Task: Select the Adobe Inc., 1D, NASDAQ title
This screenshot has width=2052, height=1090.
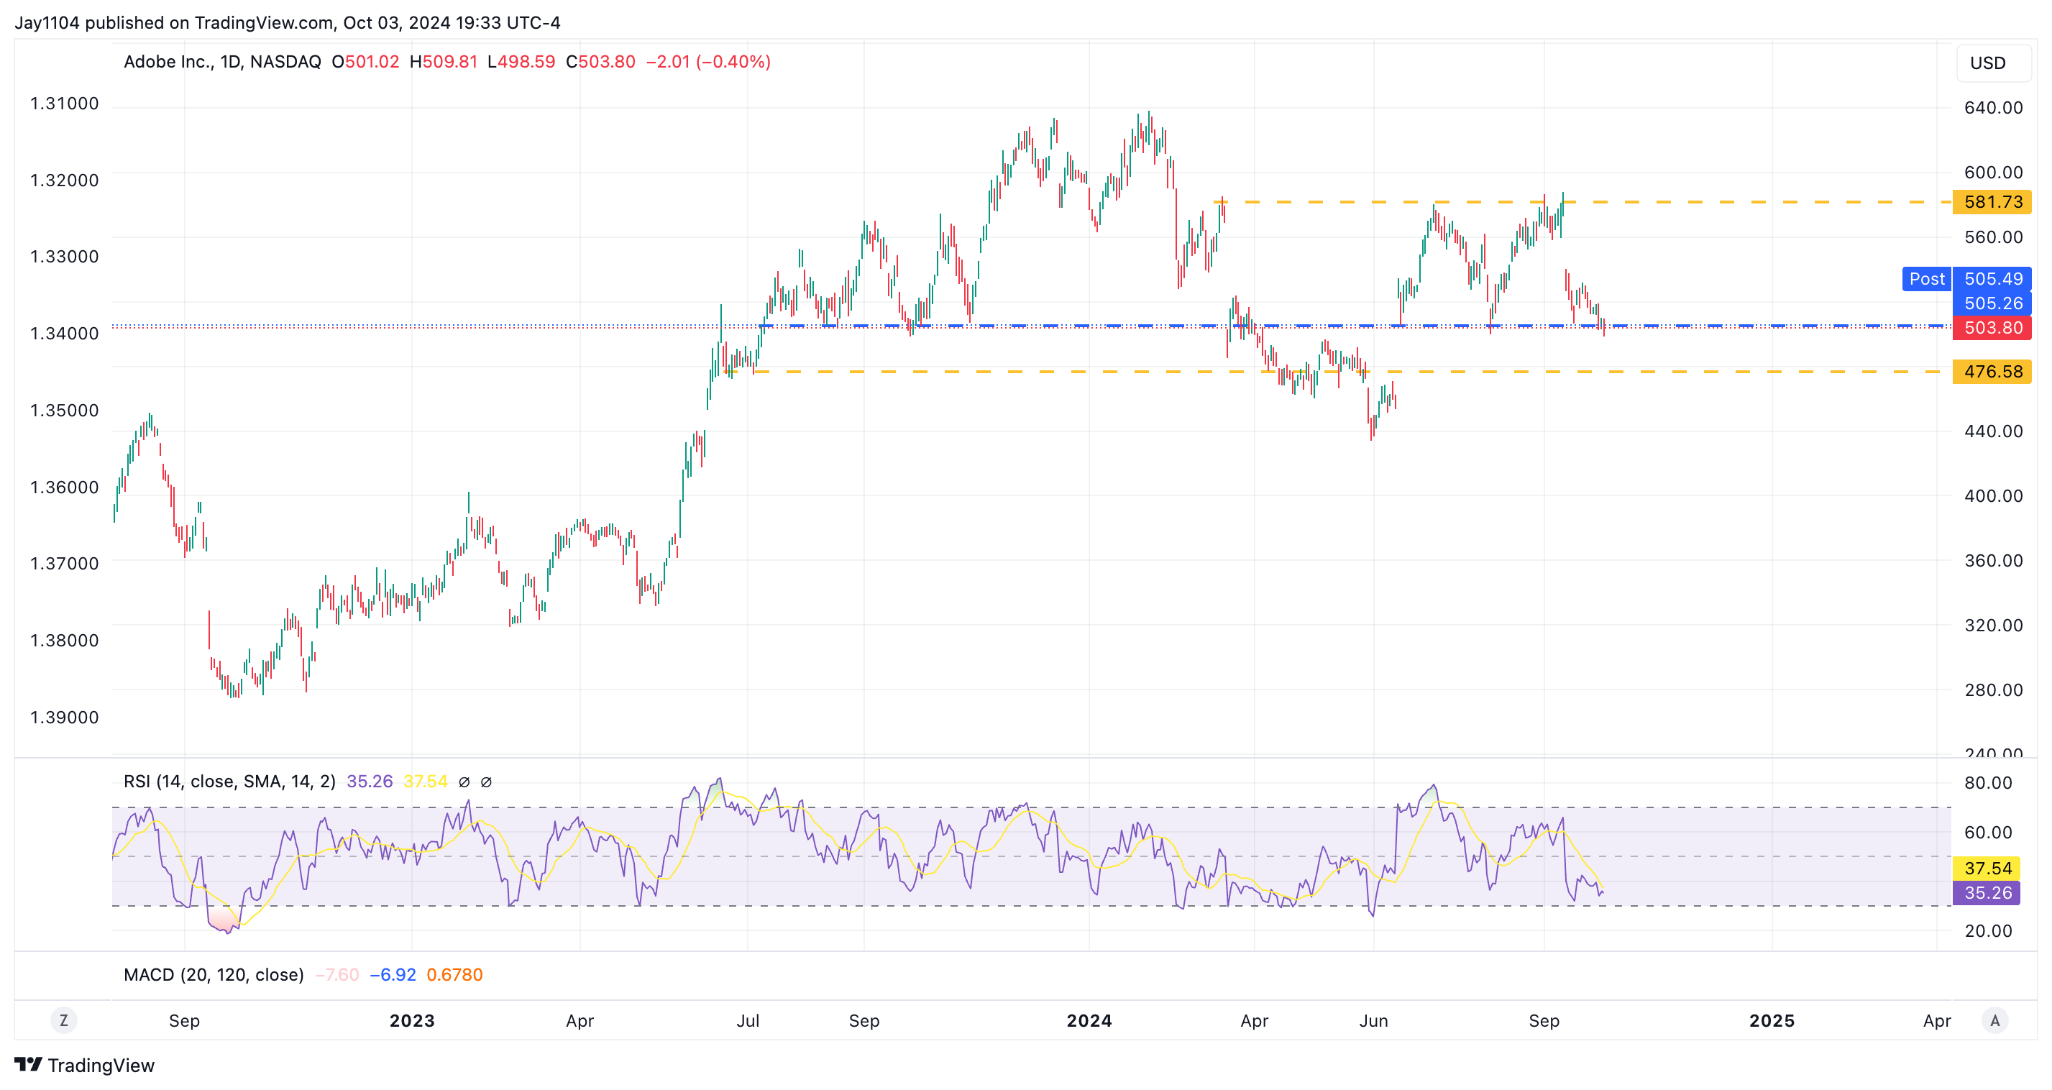Action: [222, 61]
